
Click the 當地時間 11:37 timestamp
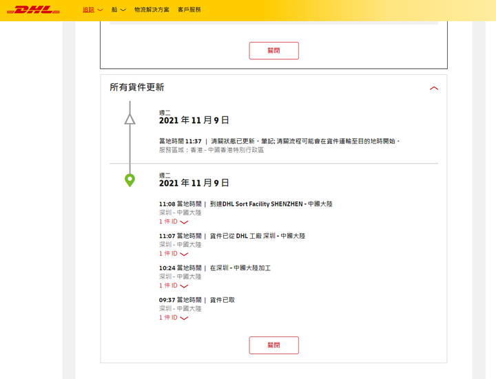[x=180, y=141]
